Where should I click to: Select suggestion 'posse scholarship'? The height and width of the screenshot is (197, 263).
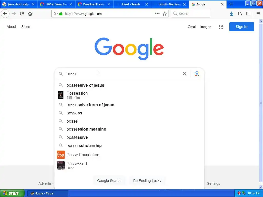tap(129, 146)
